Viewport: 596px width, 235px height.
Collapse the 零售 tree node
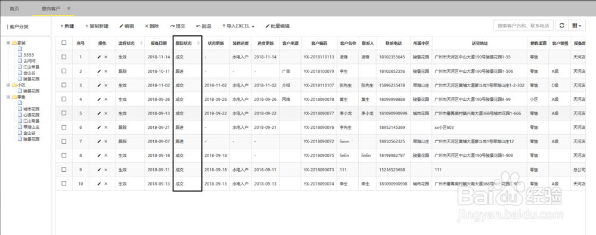(8, 97)
